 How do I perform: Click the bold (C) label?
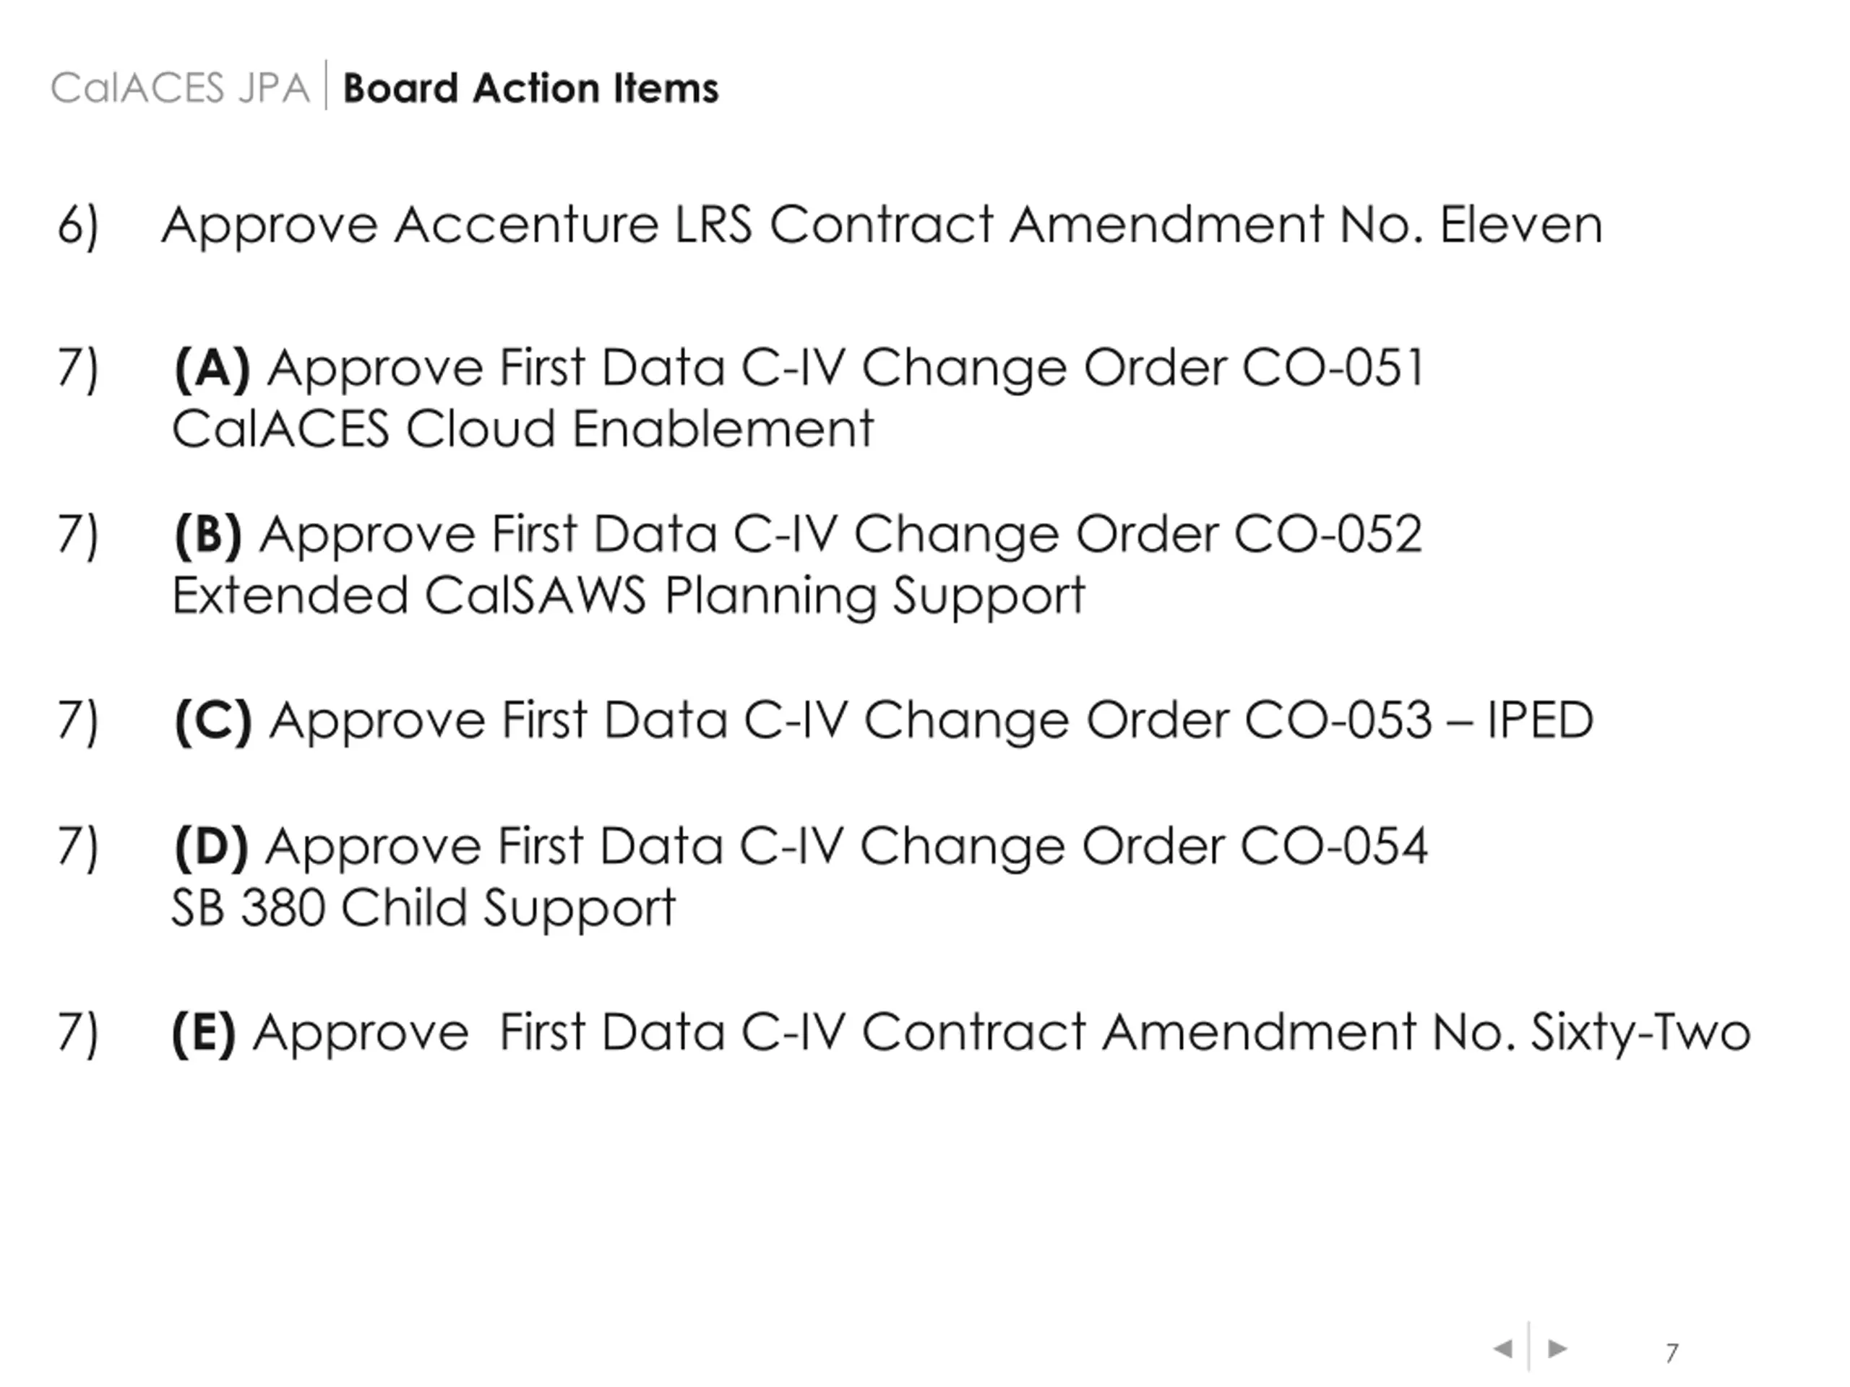point(212,721)
